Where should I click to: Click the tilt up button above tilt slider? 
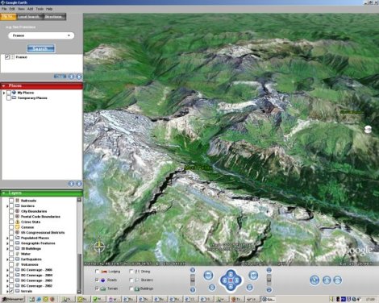coord(269,270)
